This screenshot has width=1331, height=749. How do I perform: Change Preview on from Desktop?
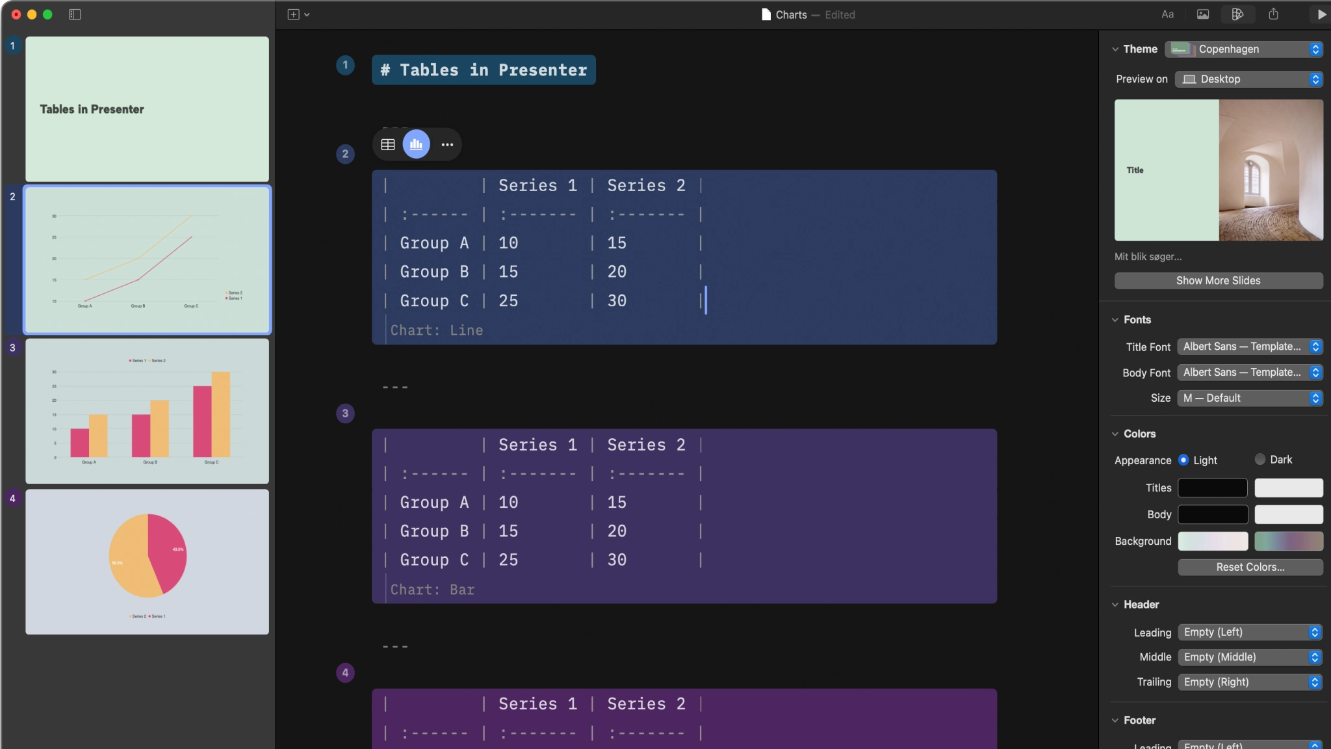coord(1249,79)
